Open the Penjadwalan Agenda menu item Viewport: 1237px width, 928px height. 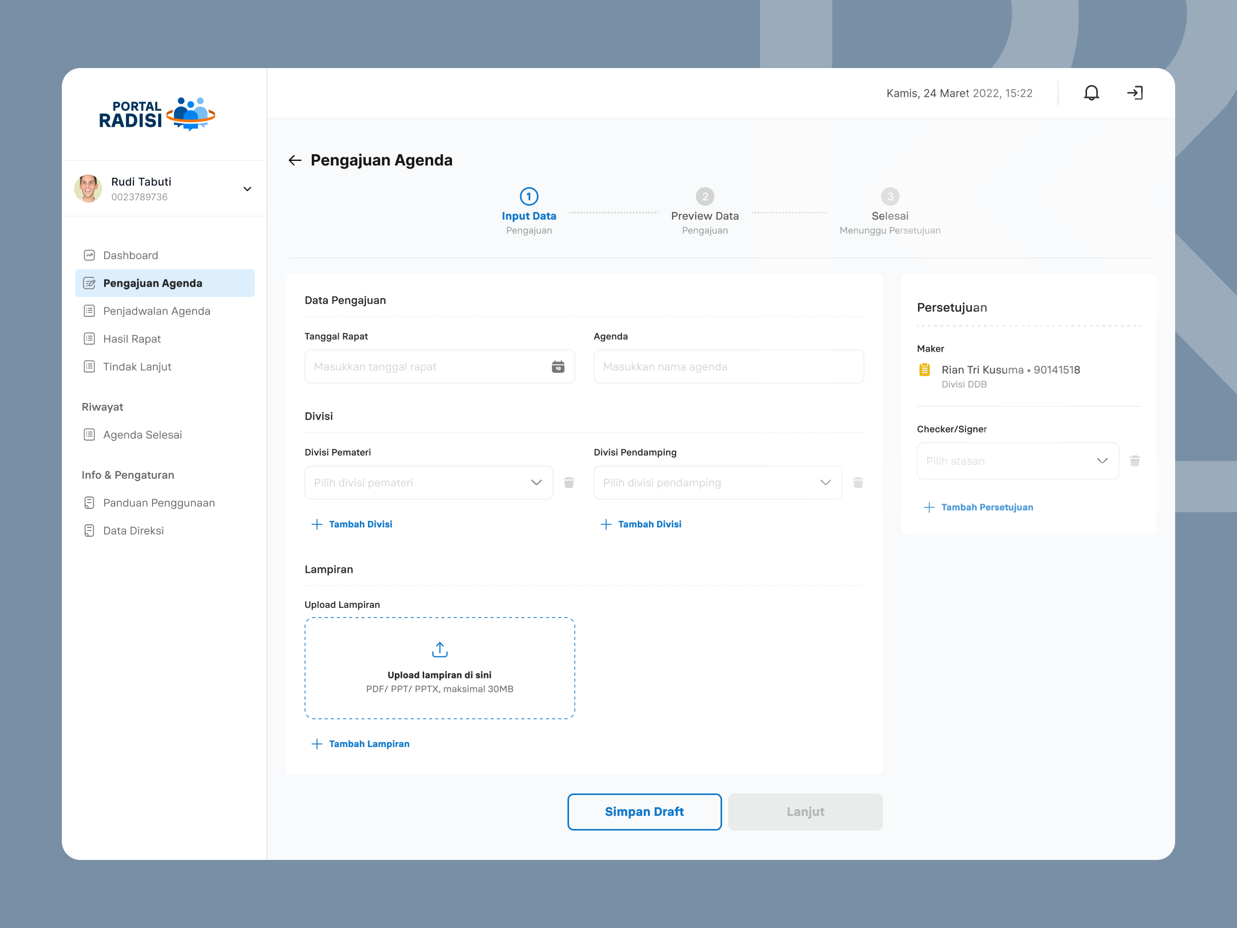(x=157, y=310)
